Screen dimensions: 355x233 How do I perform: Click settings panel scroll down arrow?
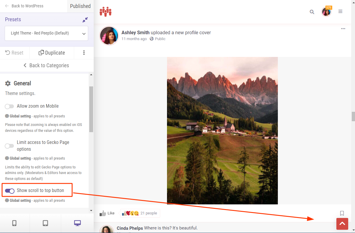coord(91,211)
